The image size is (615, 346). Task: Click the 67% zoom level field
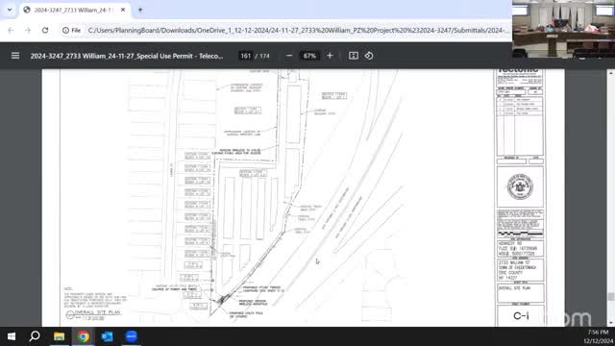coord(309,56)
